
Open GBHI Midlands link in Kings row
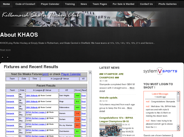tap(32, 102)
